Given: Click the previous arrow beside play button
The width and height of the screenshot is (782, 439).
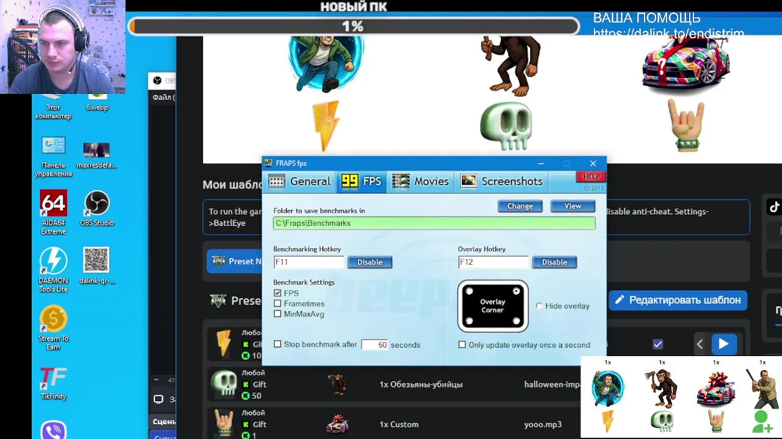Looking at the screenshot, I should click(x=700, y=344).
